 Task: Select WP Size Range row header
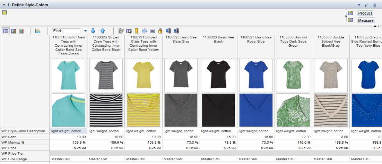tap(25, 159)
